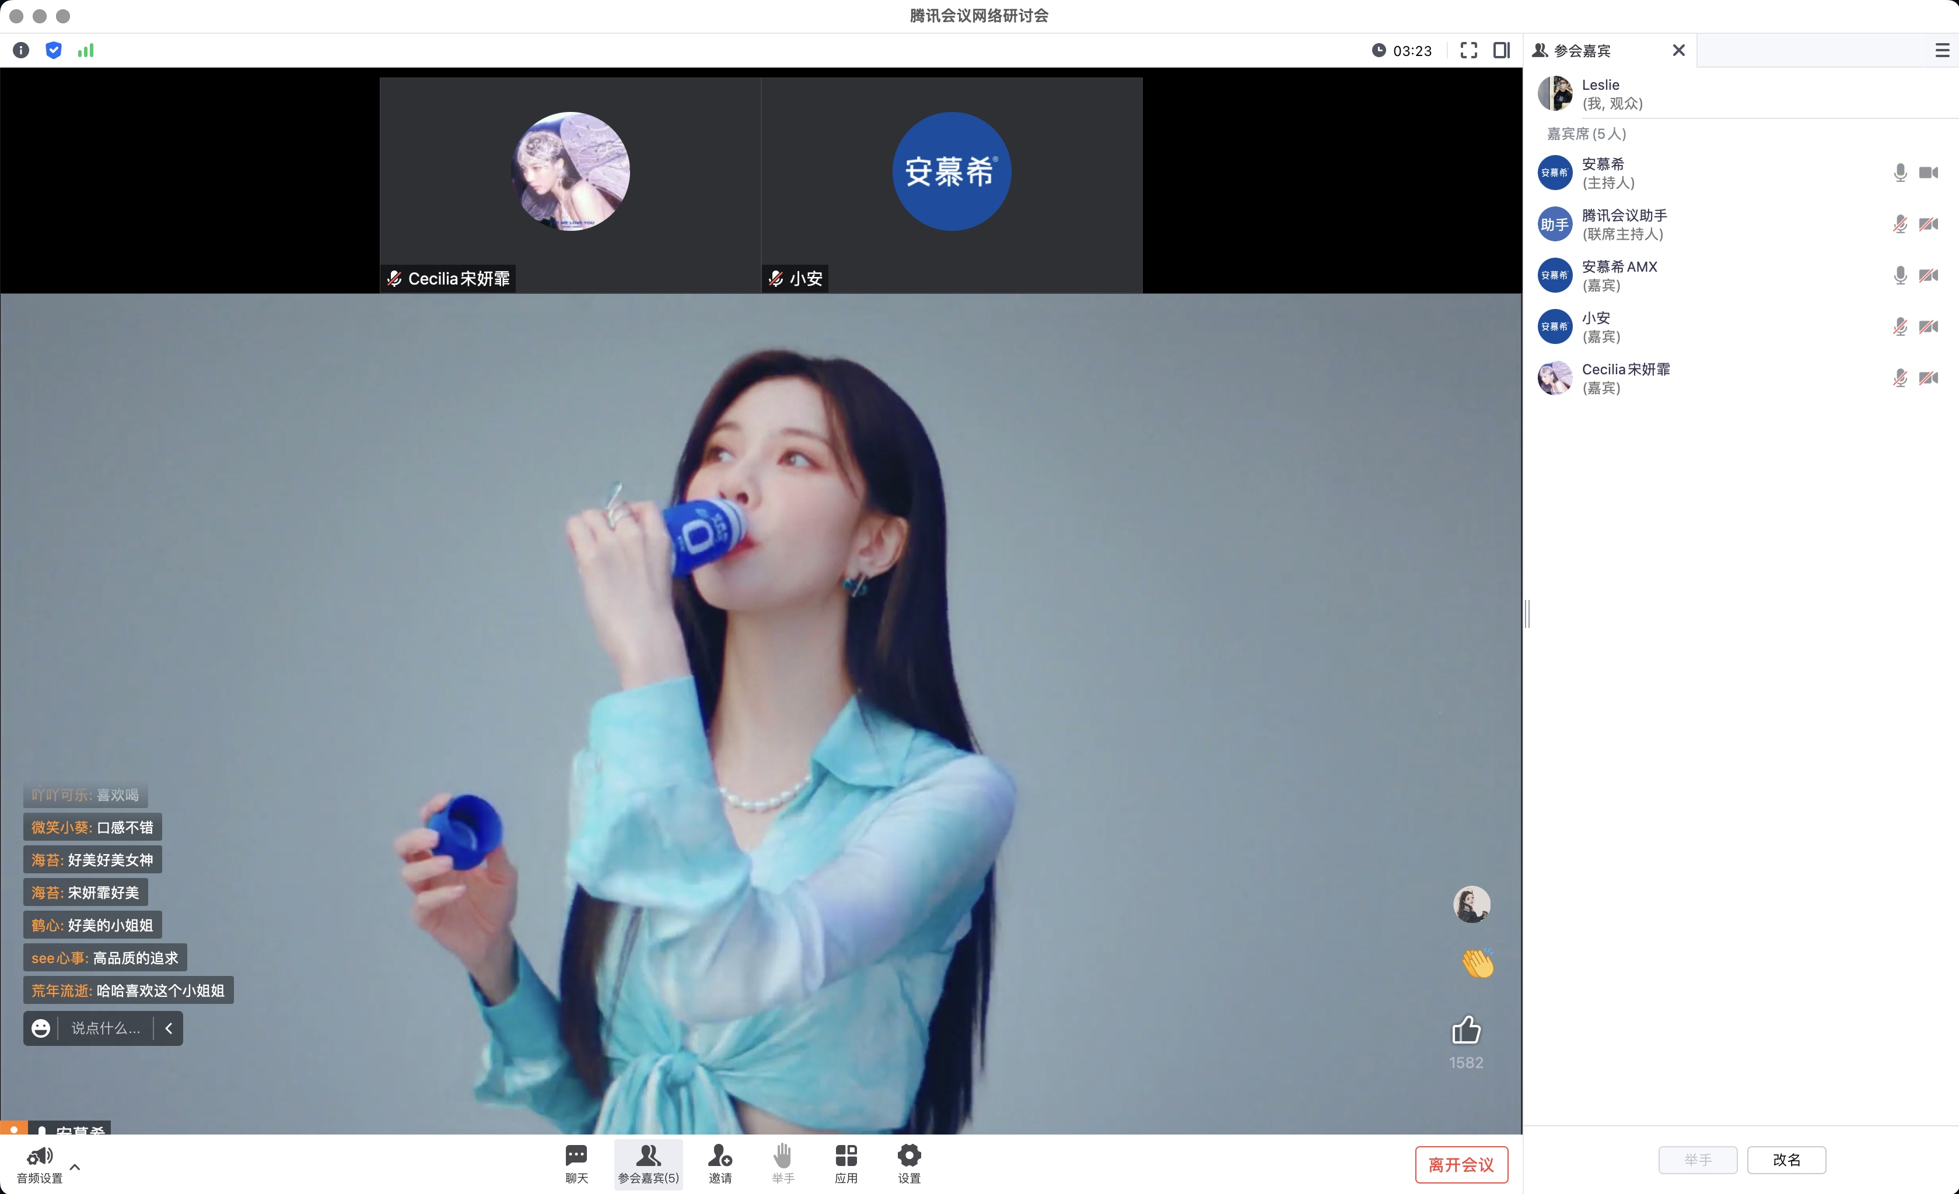The image size is (1959, 1194).
Task: Click 腾讯会议助手 muted microphone icon
Action: [x=1900, y=224]
